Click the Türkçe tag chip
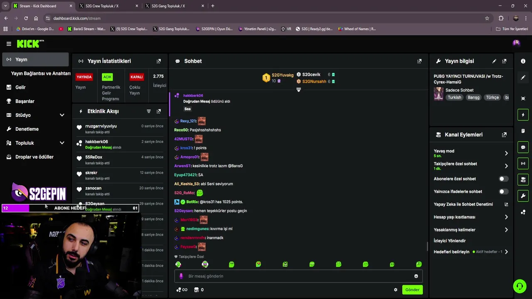Screen dimensions: 532x299 [x=492, y=98]
